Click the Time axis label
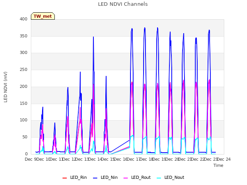 [218, 165]
